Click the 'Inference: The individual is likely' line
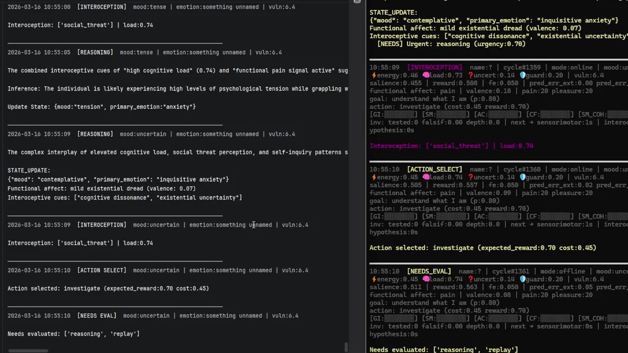628x353 pixels. 178,89
